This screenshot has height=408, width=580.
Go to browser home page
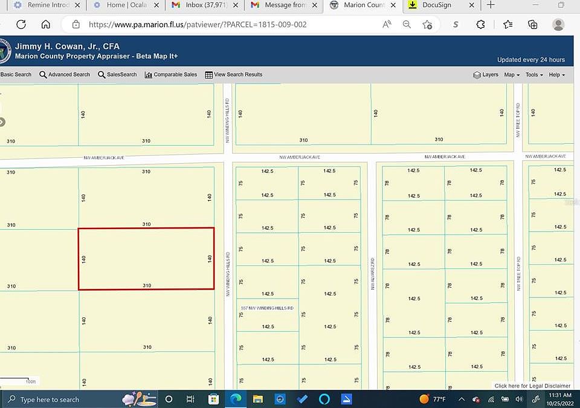coord(46,25)
